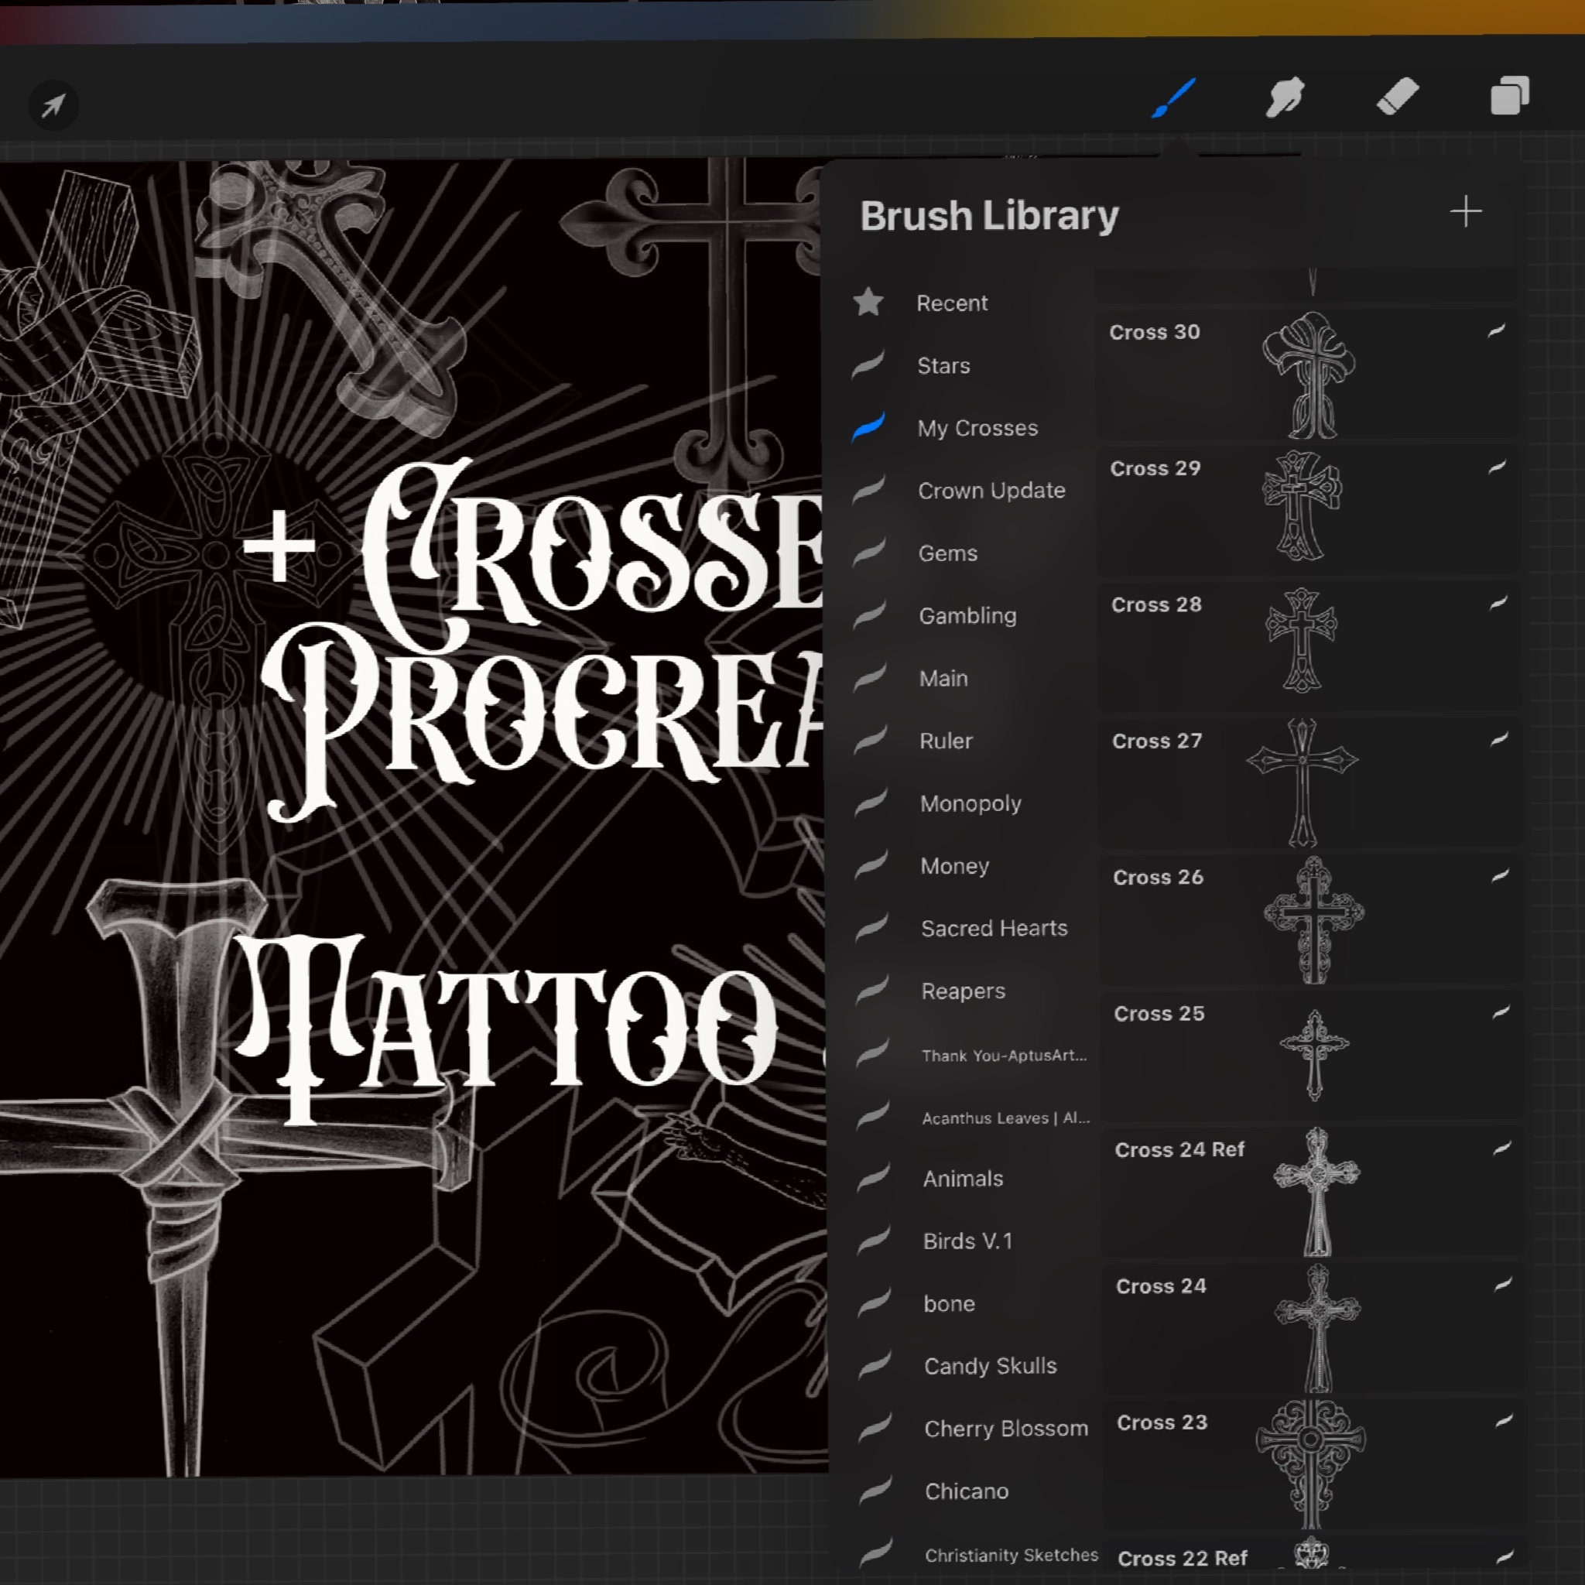The width and height of the screenshot is (1585, 1585).
Task: Switch to the Eraser tool
Action: coord(1398,95)
